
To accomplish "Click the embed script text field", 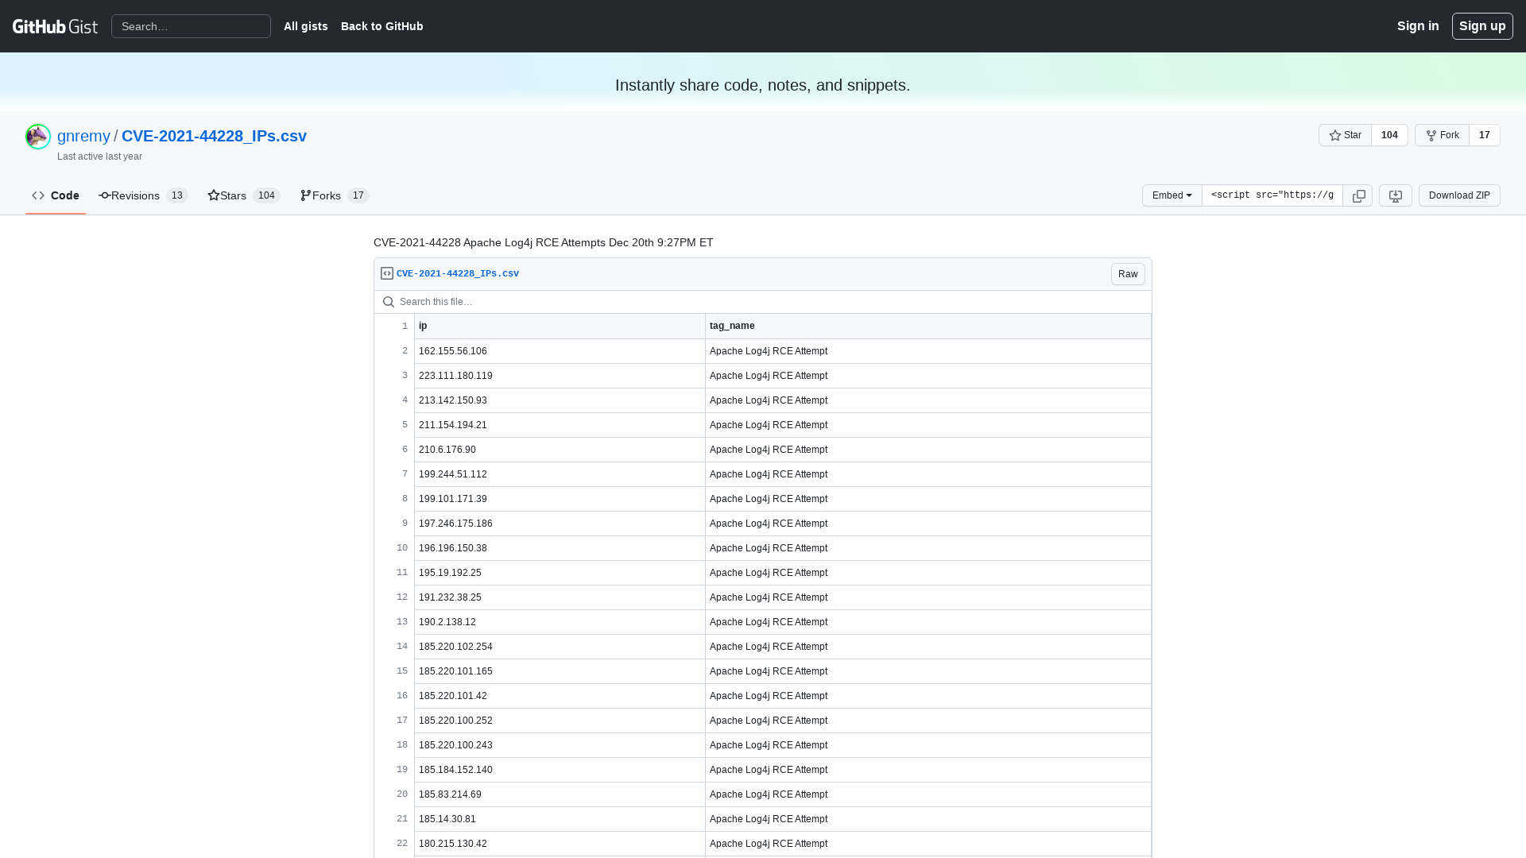I will pyautogui.click(x=1272, y=195).
